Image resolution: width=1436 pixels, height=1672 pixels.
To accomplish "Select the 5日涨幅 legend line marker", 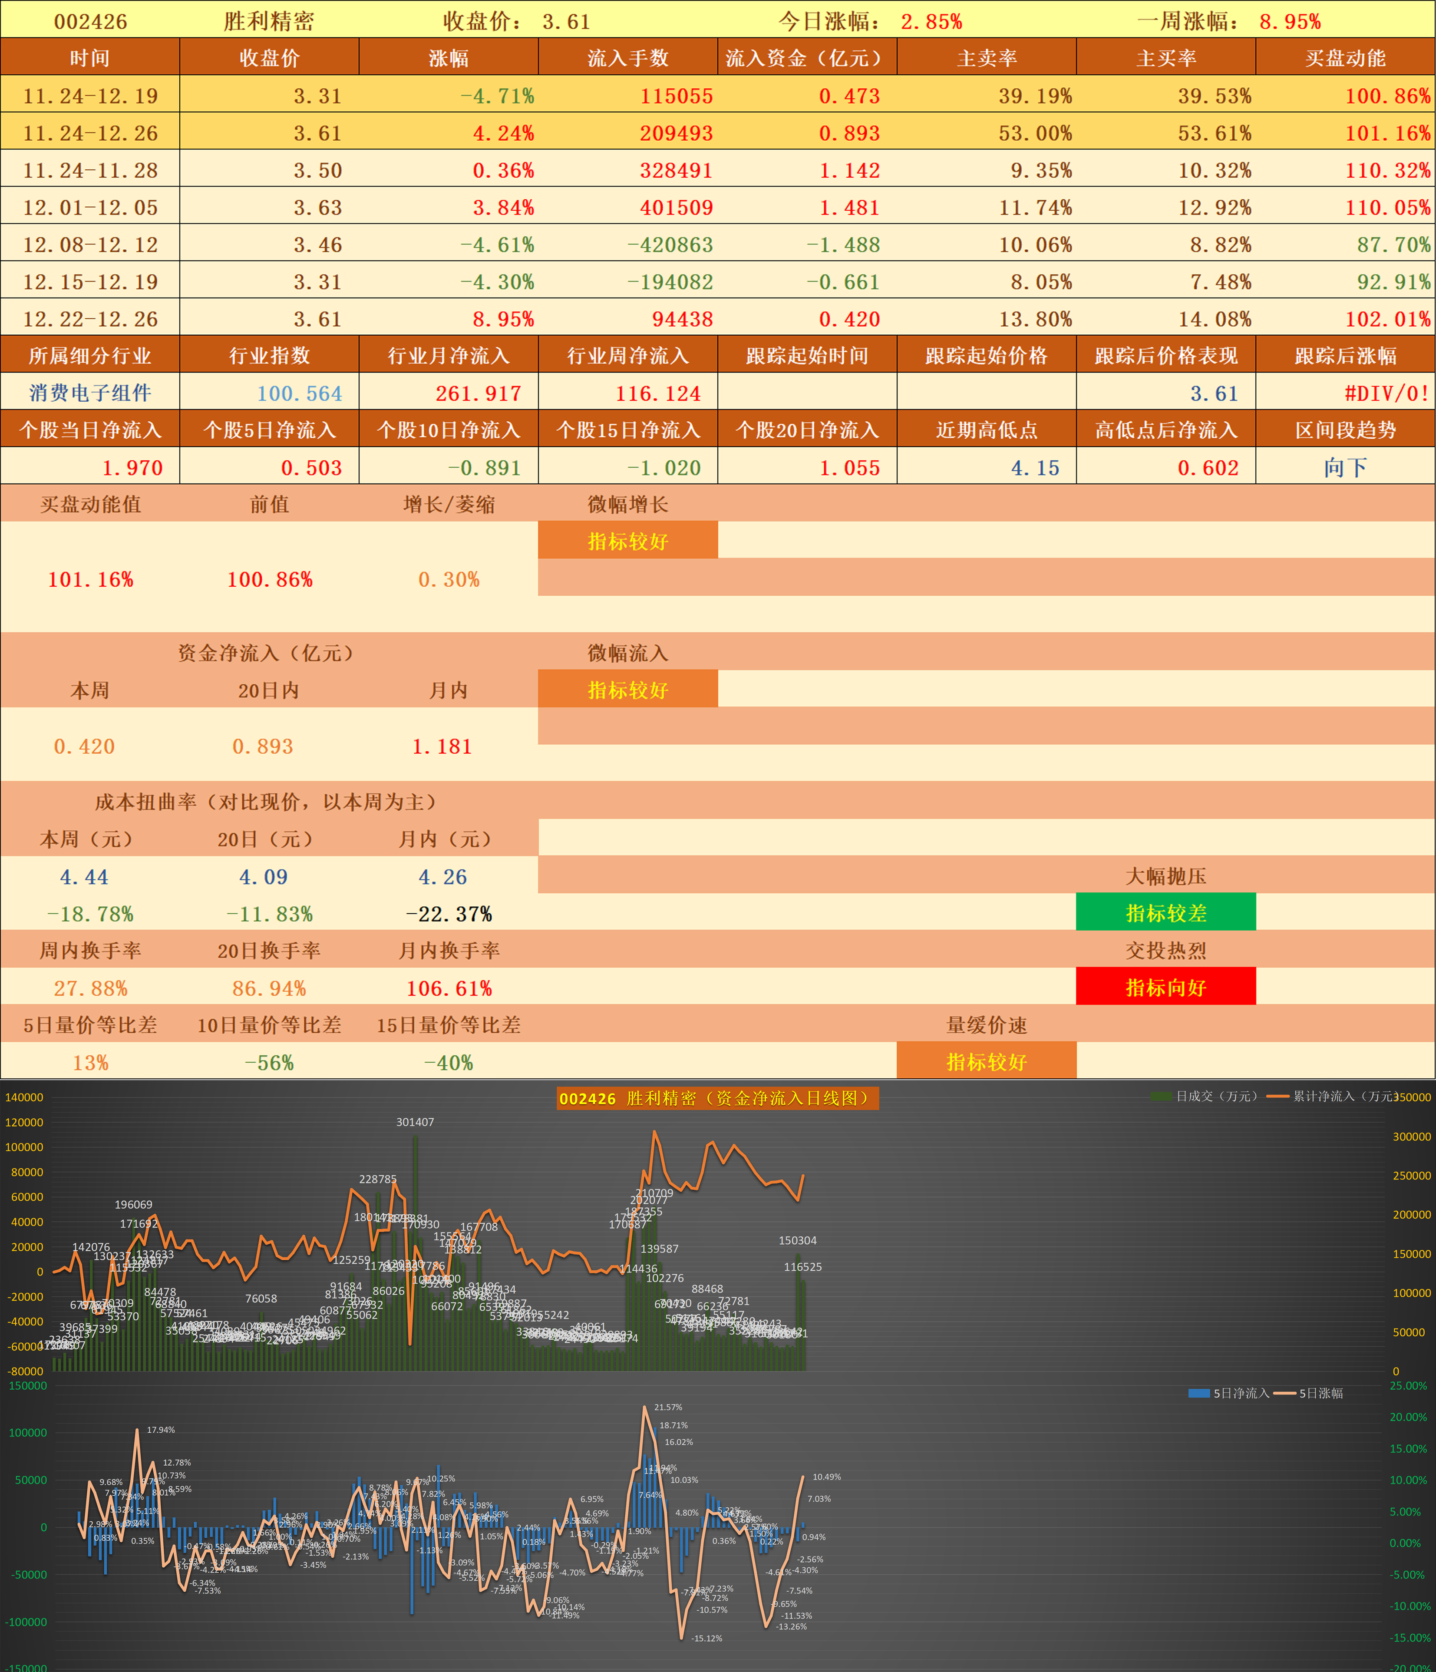I will click(1284, 1393).
